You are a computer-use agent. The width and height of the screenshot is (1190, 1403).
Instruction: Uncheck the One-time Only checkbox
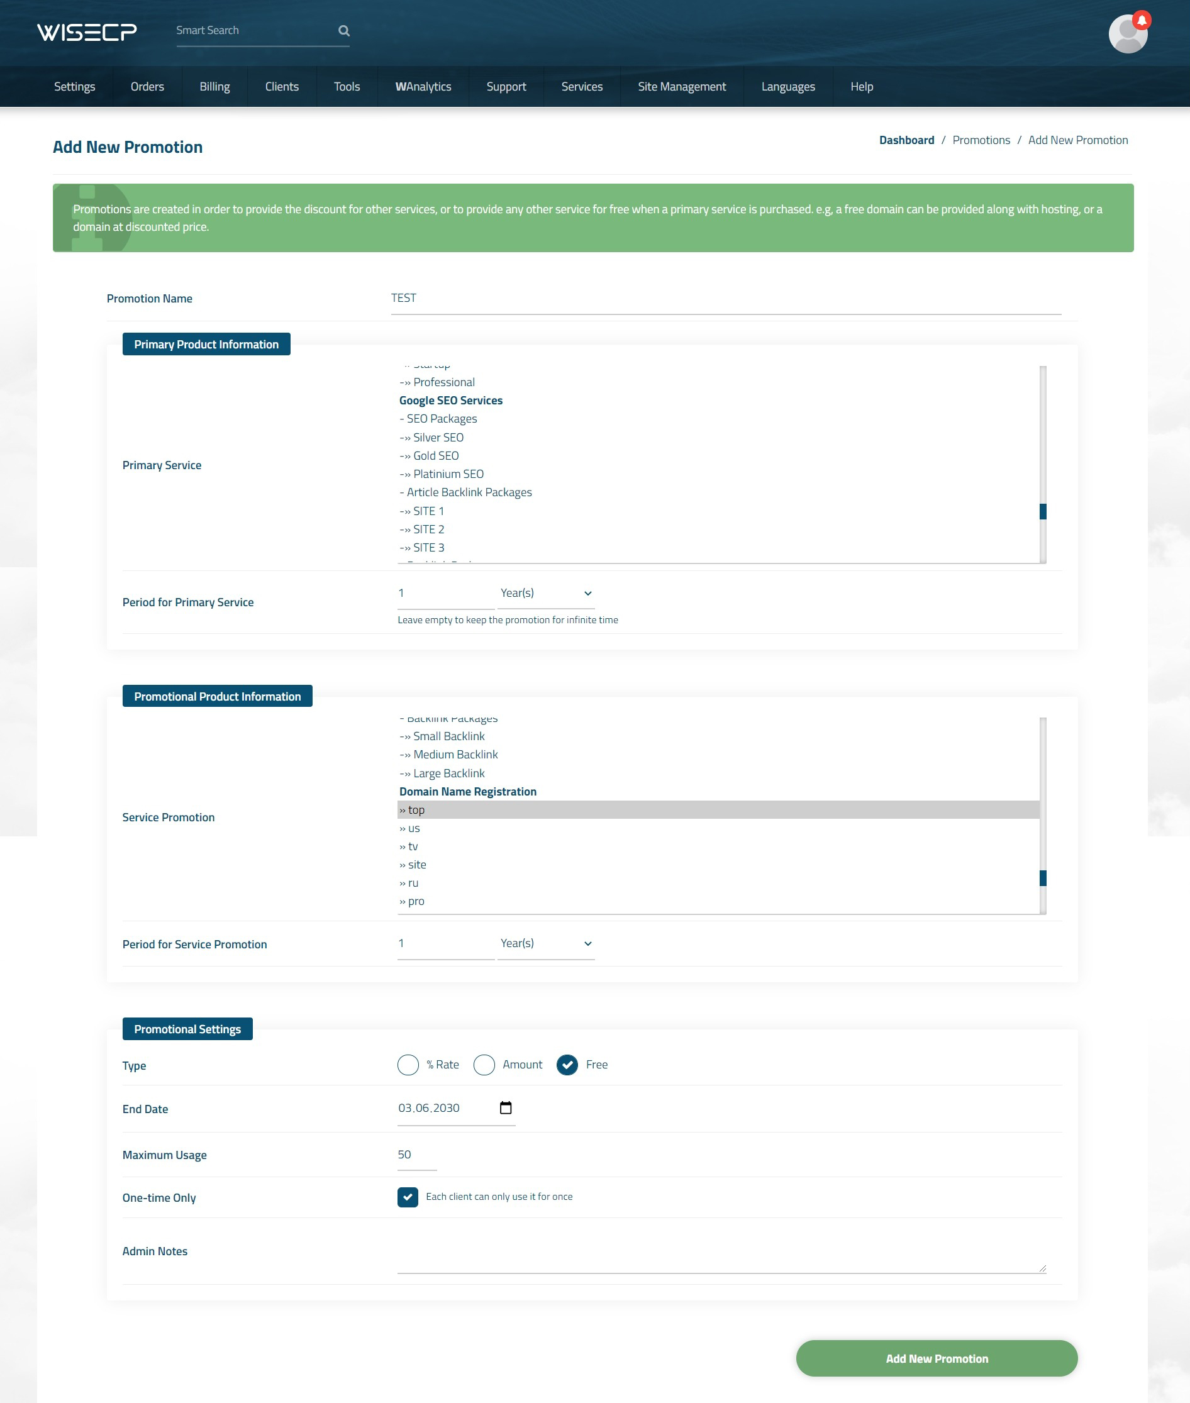pos(408,1197)
